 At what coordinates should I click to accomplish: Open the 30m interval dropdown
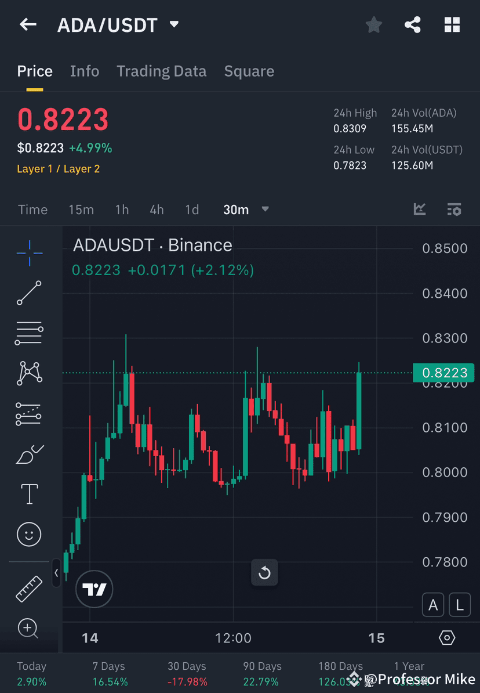pyautogui.click(x=246, y=210)
